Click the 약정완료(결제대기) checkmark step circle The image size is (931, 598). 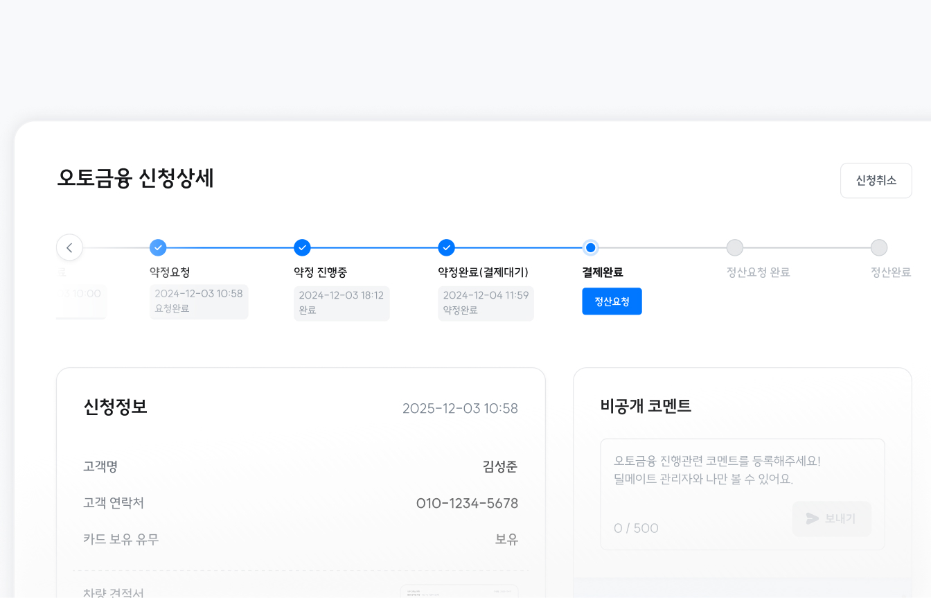click(x=447, y=247)
